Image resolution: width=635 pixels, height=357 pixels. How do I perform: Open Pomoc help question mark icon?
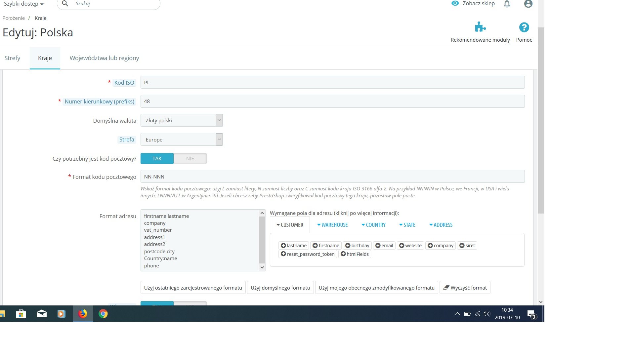point(524,27)
